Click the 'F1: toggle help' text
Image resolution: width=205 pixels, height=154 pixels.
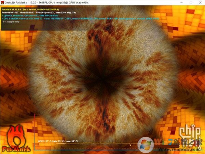[11, 22]
